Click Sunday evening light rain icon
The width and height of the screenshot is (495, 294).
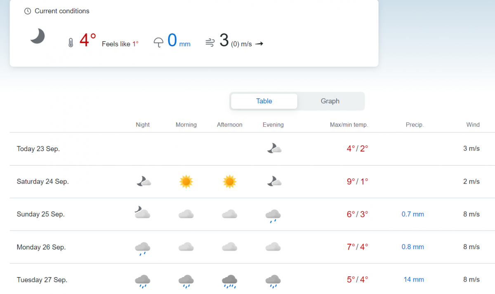point(273,215)
